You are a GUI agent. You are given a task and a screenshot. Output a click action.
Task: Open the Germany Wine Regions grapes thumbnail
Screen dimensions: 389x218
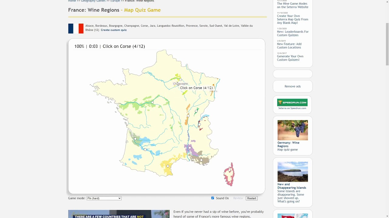point(292,130)
